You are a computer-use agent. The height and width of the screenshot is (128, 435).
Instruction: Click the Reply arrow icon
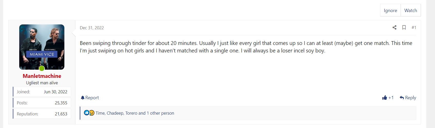coord(402,98)
